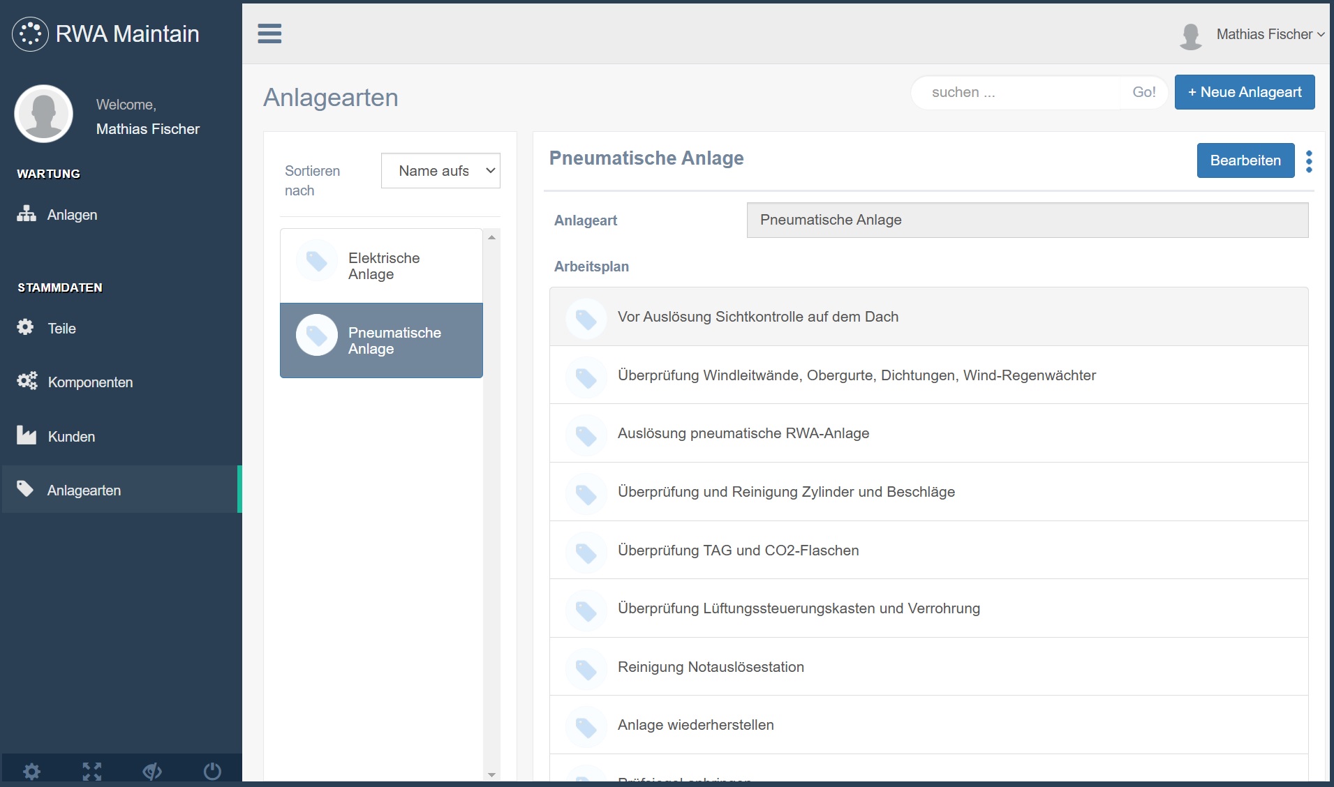This screenshot has height=787, width=1334.
Task: Open Anlagen in the sidebar
Action: 72,215
